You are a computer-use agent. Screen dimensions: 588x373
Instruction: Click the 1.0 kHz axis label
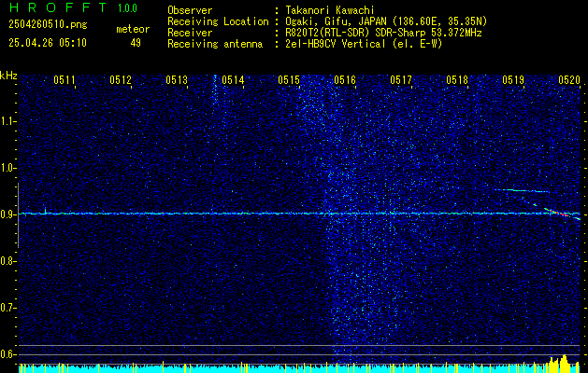point(7,168)
